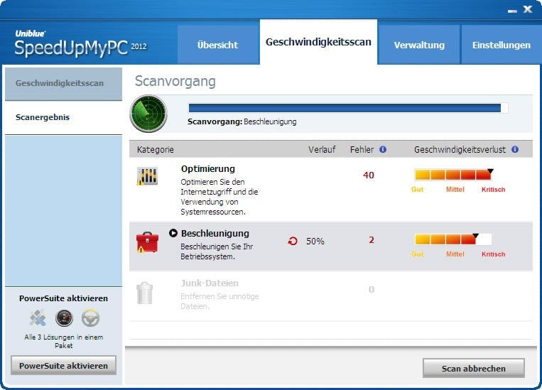Viewport: 542px width, 390px height.
Task: Click the play arrow icon before Beschleunigung
Action: (173, 233)
